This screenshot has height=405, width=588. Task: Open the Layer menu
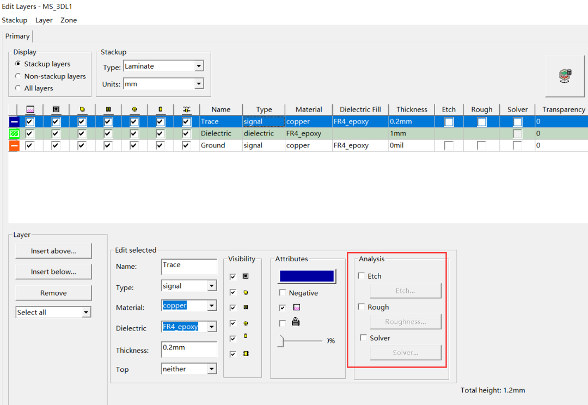tap(44, 20)
